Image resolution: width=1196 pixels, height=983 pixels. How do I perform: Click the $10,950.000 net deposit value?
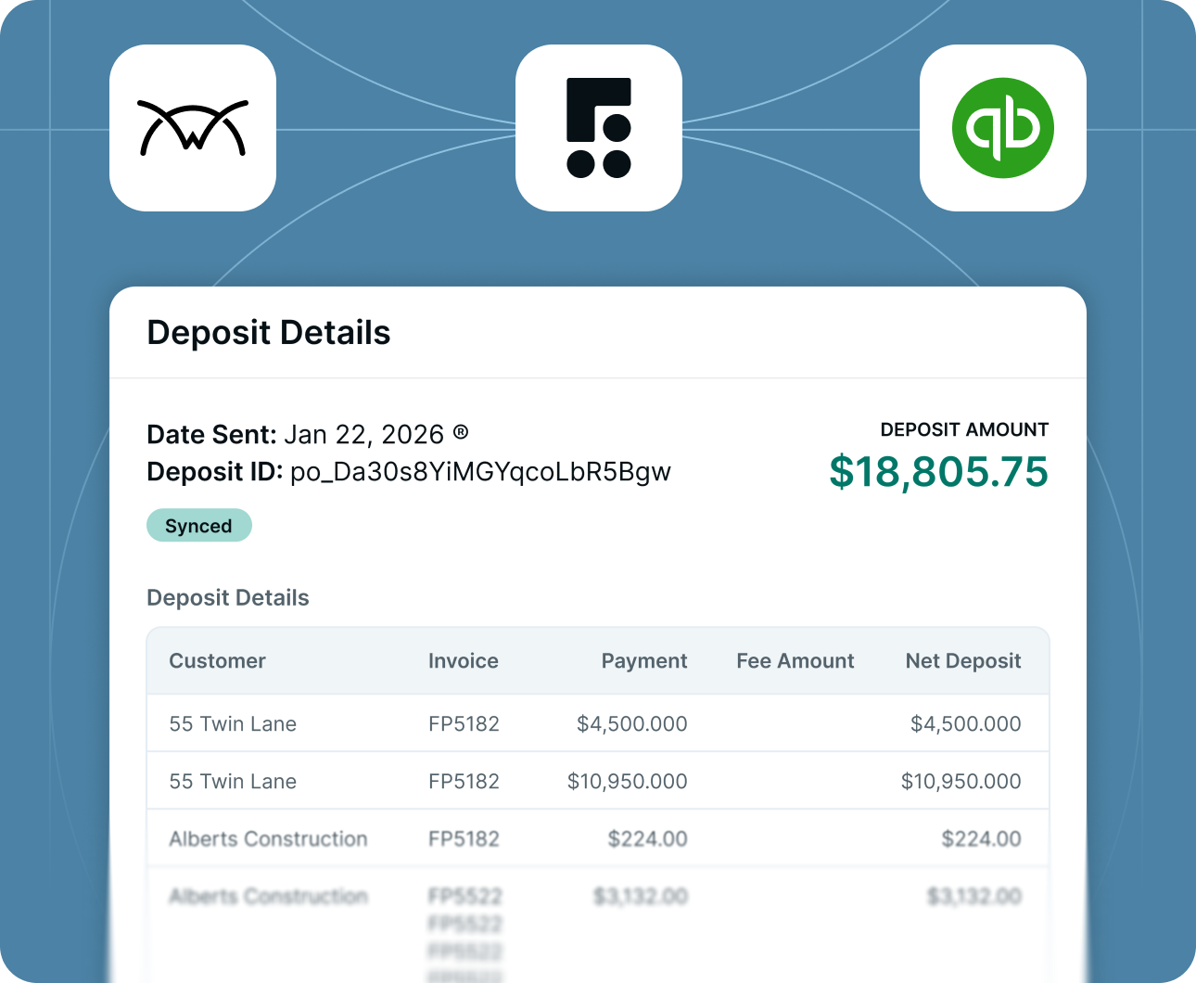(961, 782)
